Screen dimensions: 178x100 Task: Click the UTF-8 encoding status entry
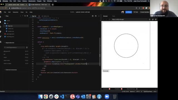(x=138, y=91)
